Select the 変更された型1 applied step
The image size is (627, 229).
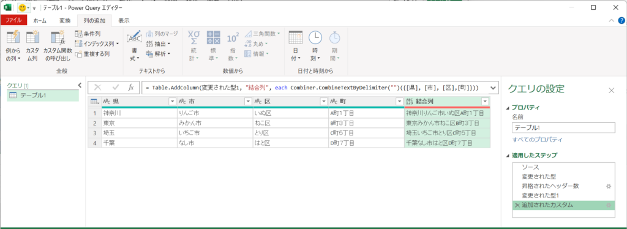(563, 195)
